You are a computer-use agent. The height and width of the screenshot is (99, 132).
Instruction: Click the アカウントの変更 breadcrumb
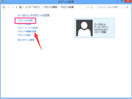click(67, 7)
